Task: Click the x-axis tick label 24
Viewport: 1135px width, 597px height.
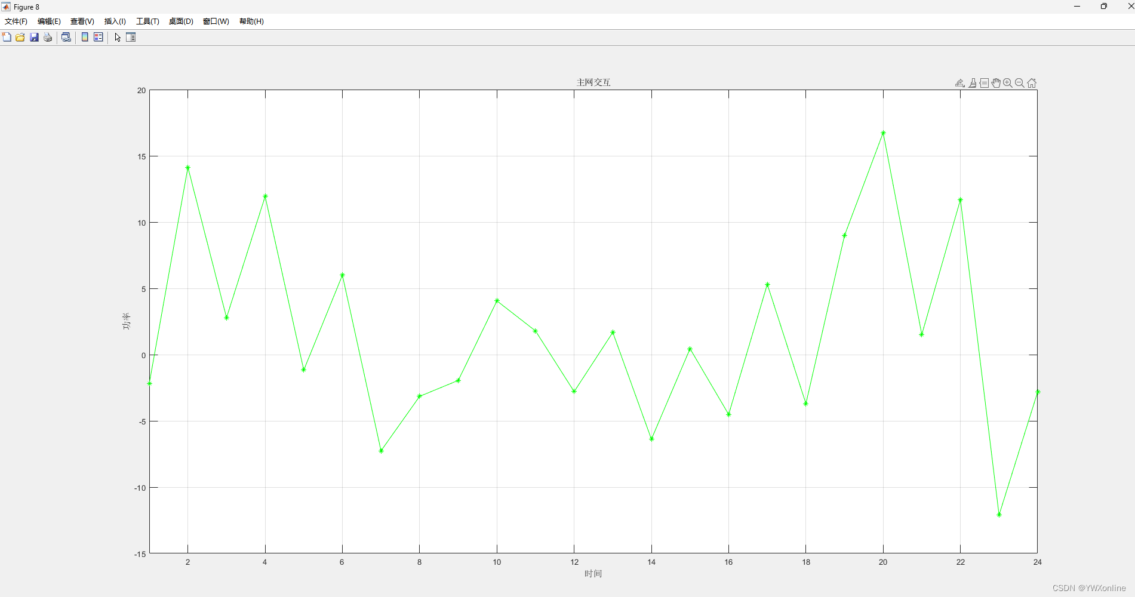Action: (x=1038, y=562)
